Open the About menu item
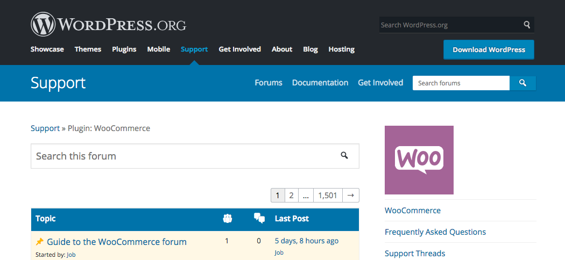565x260 pixels. pyautogui.click(x=282, y=49)
